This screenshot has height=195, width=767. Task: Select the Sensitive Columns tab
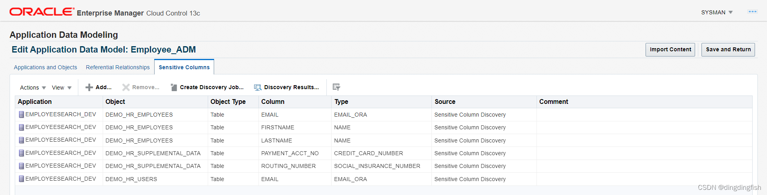pyautogui.click(x=184, y=67)
